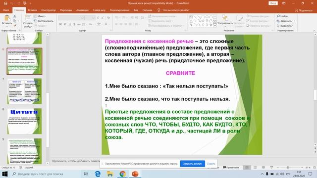Image resolution: width=317 pixels, height=178 pixels.
Task: Switch to Normal view in status bar
Action: coord(247,168)
